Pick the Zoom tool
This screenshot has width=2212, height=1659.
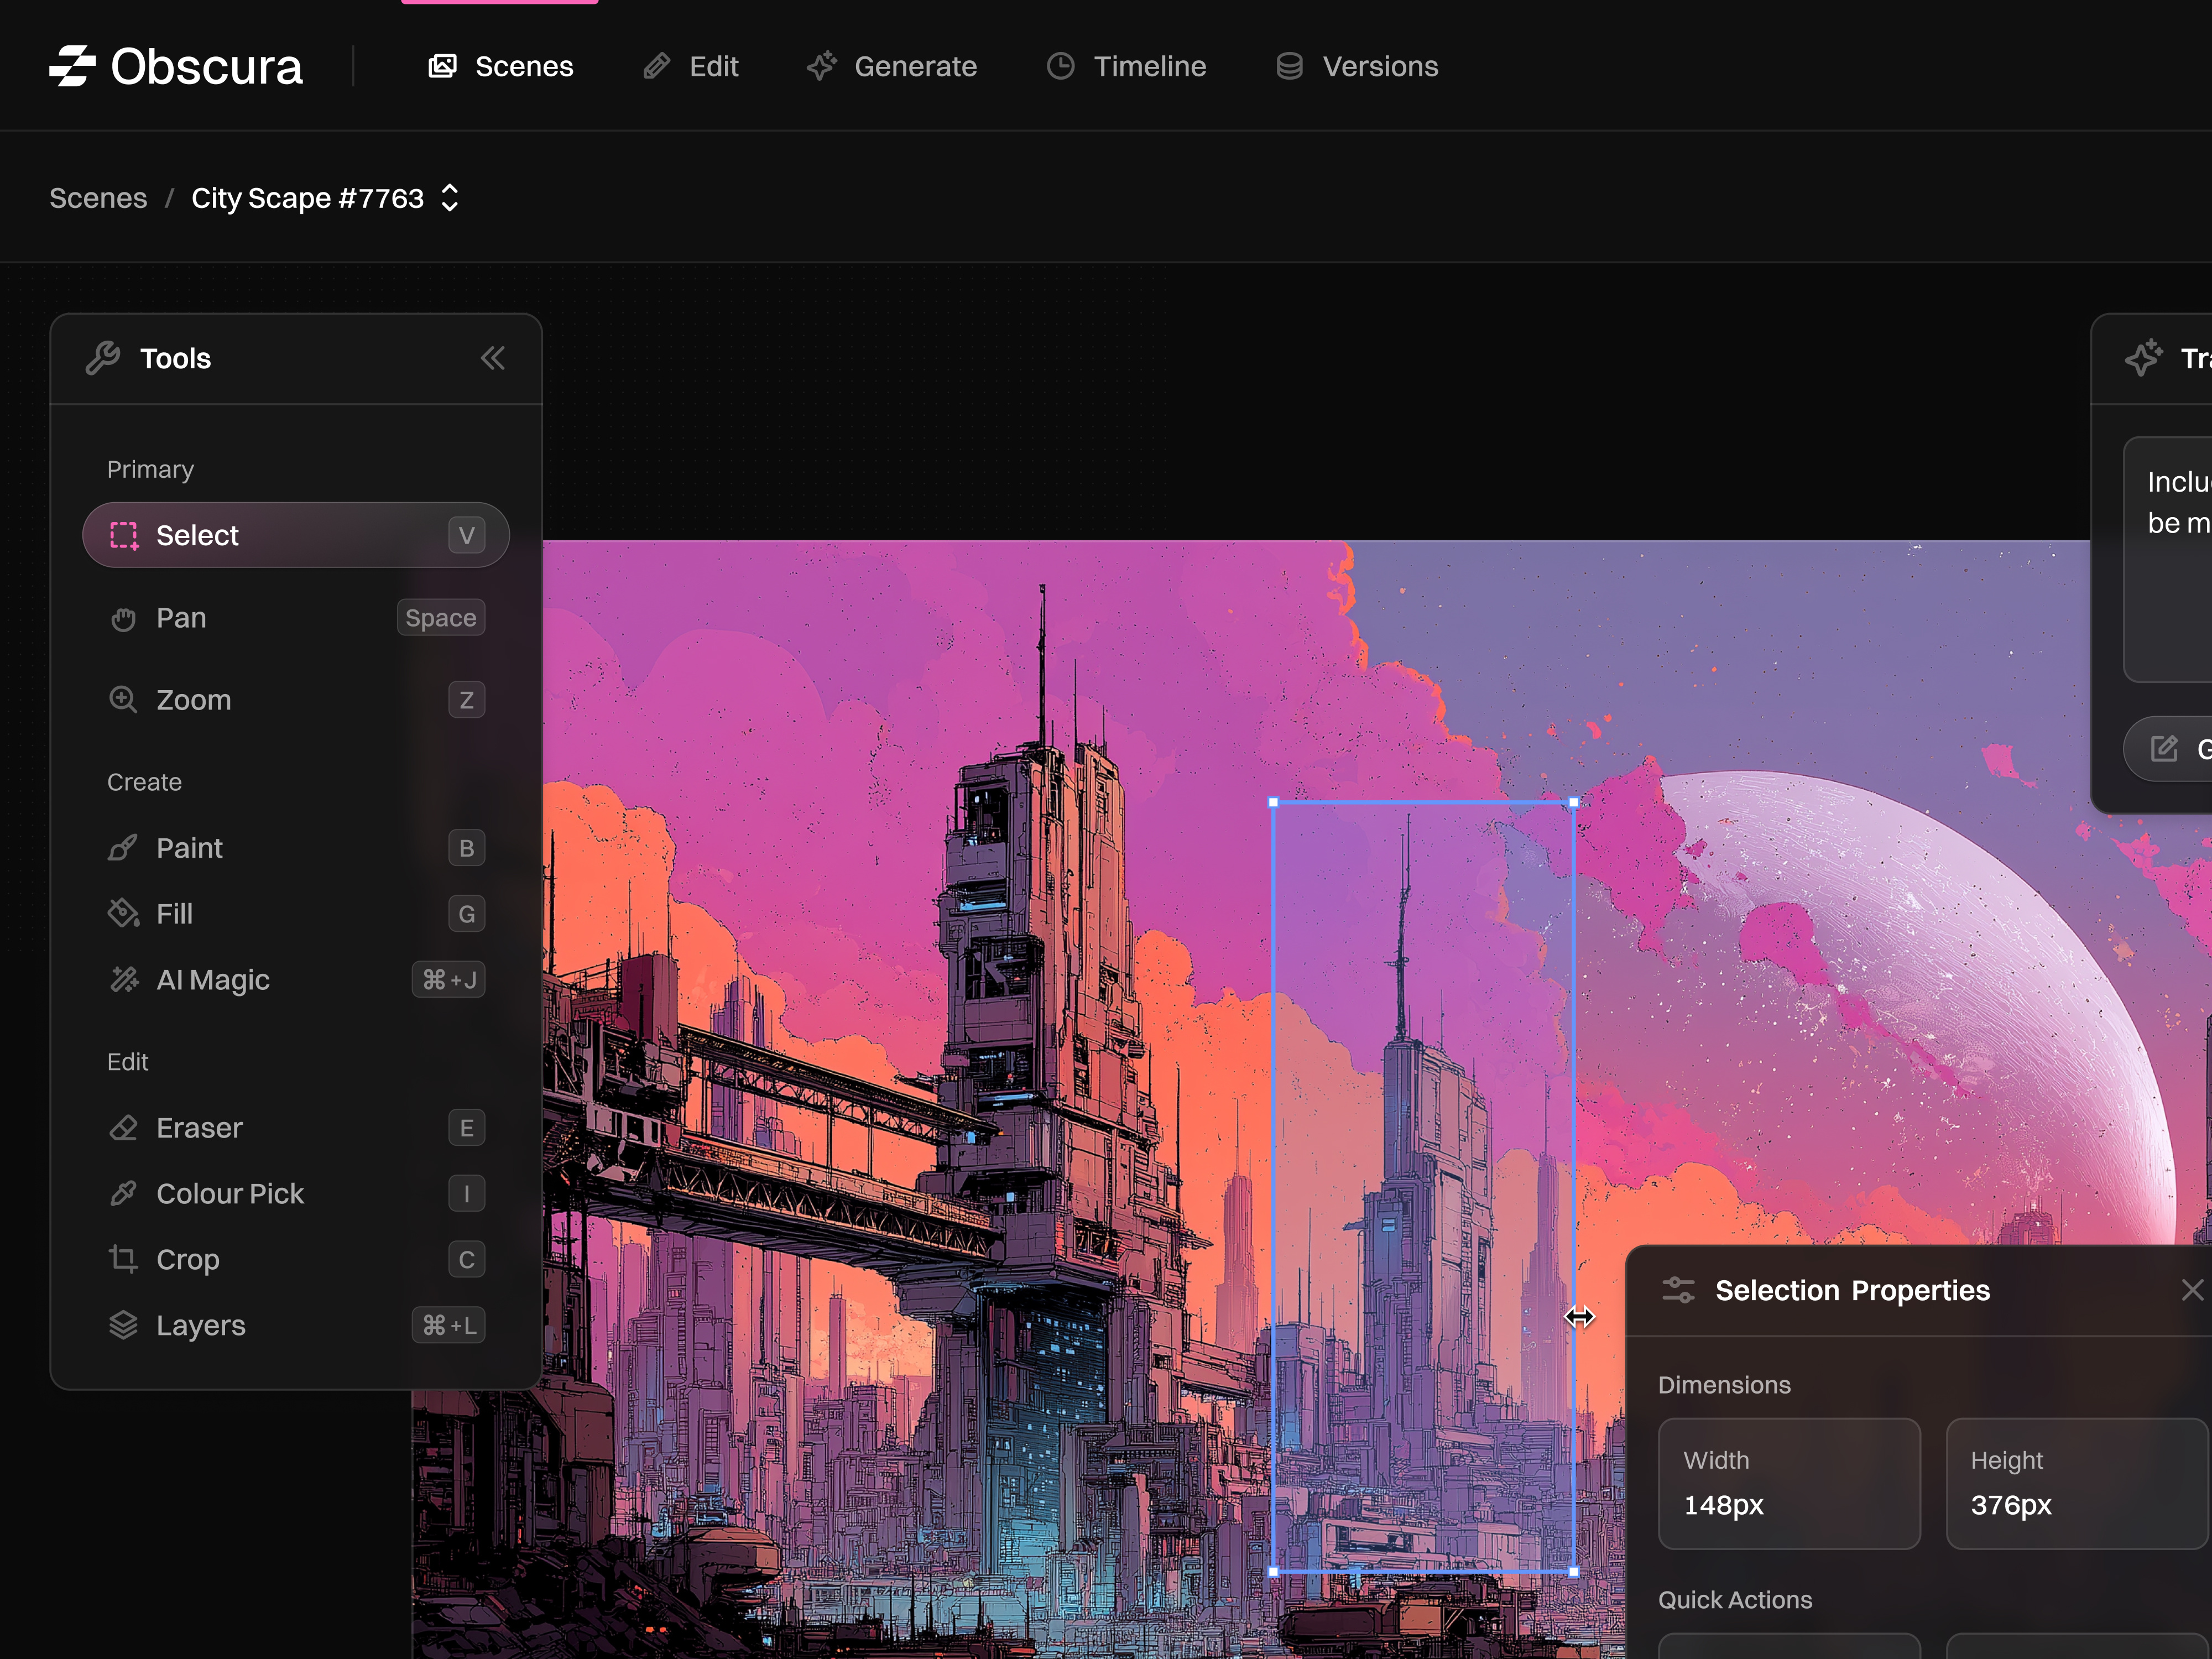[296, 700]
